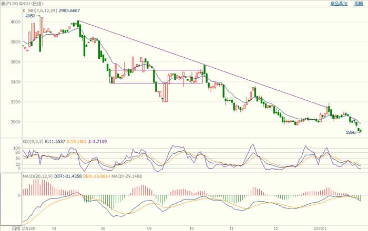This screenshot has height=231, width=368.
Task: Click the 3400 price axis label
Action: pos(15,82)
